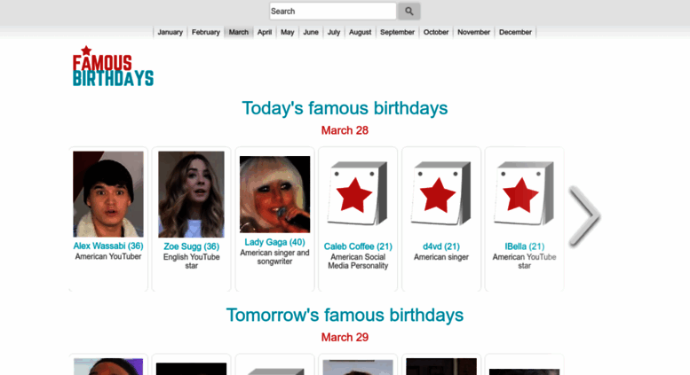
Task: Advance carousel with the right arrow
Action: [584, 215]
